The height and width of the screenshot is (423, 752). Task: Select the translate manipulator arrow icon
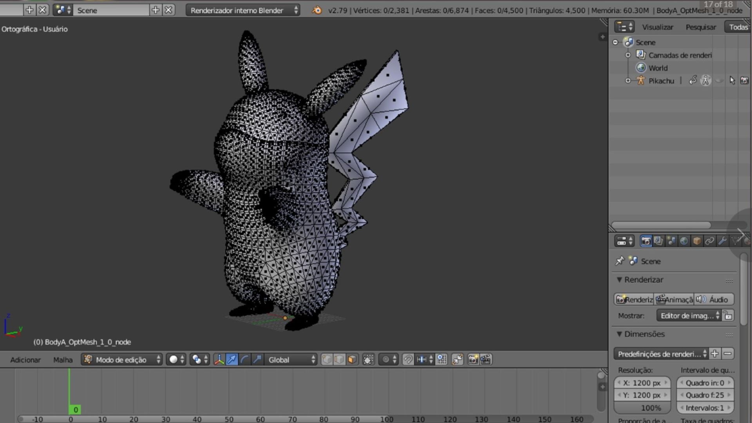pos(232,360)
